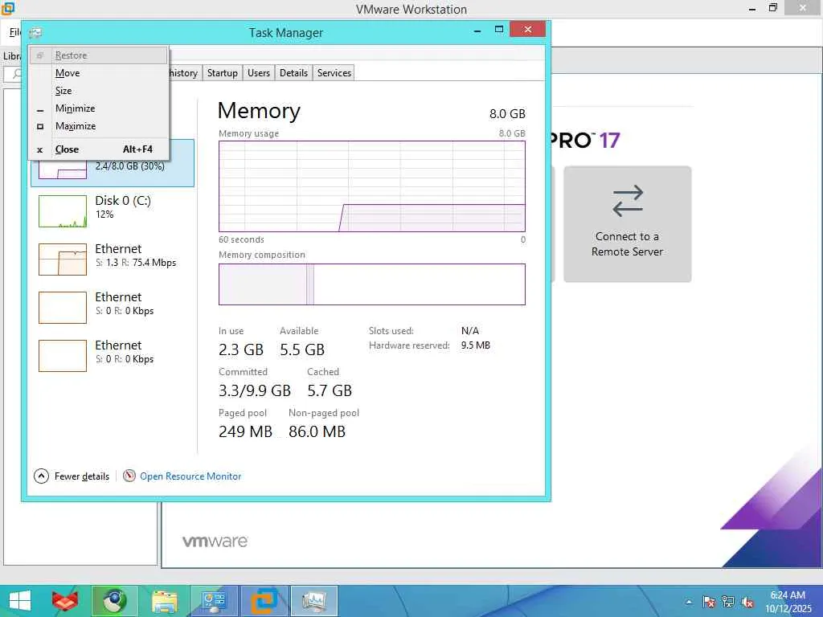The height and width of the screenshot is (617, 823).
Task: Switch to the Users tab
Action: tap(259, 73)
